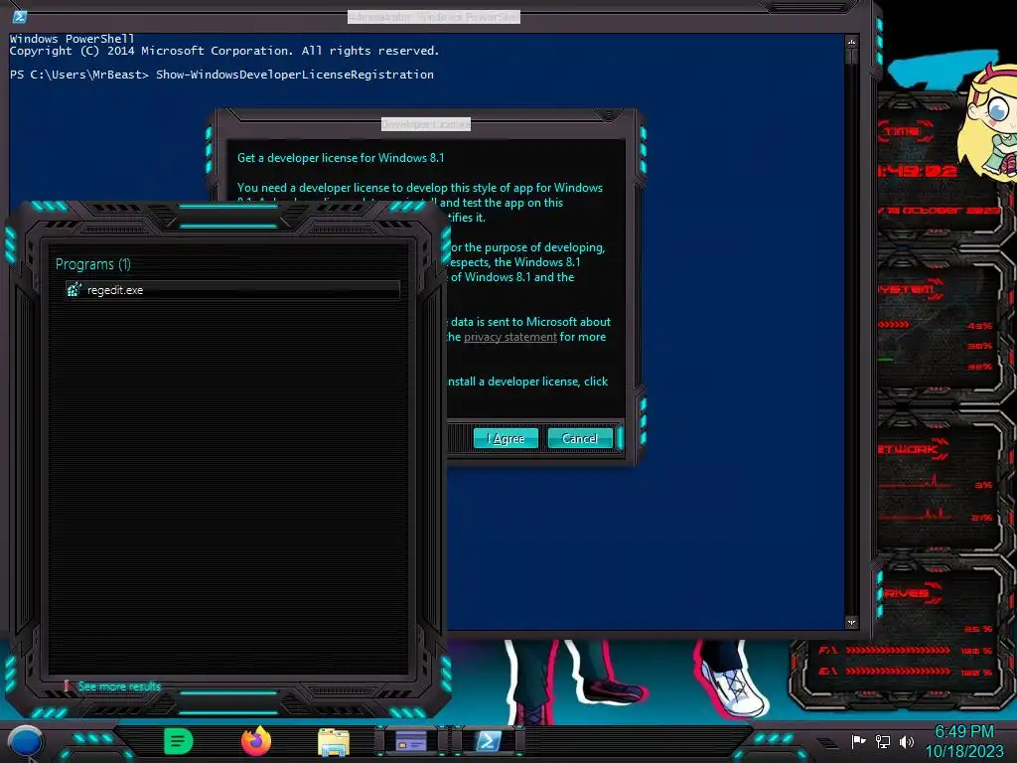Click the PowerShell title bar icon
Viewport: 1017px width, 763px height.
(20, 17)
